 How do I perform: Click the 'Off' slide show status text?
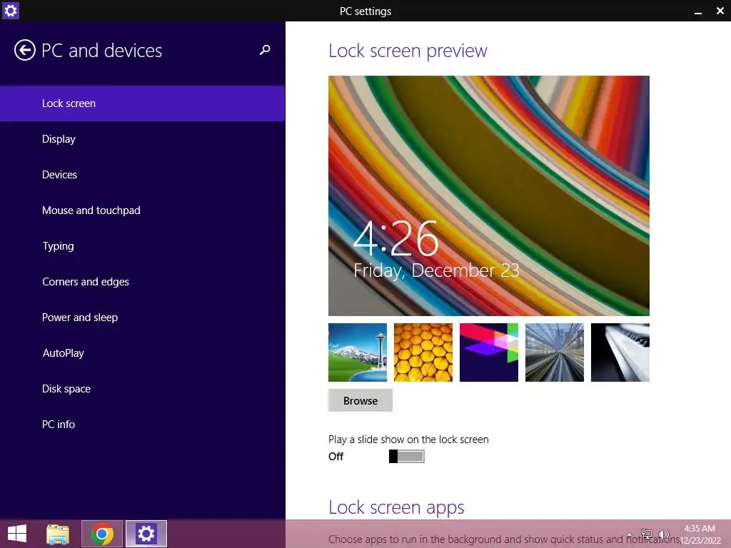pyautogui.click(x=336, y=456)
